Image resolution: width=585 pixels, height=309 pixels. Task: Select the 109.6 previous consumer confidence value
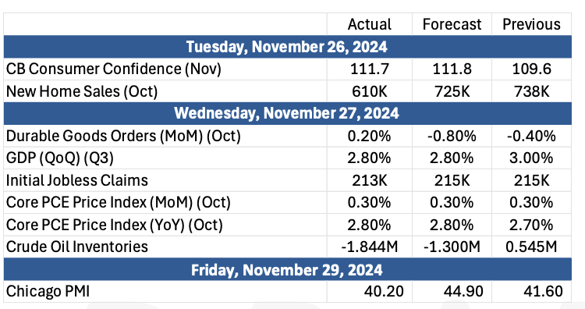[531, 69]
